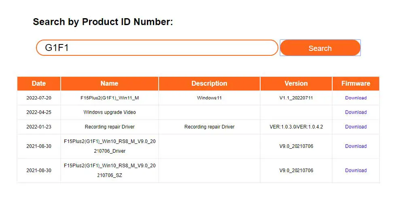The image size is (399, 198).
Task: Click the Version column header
Action: tap(296, 84)
